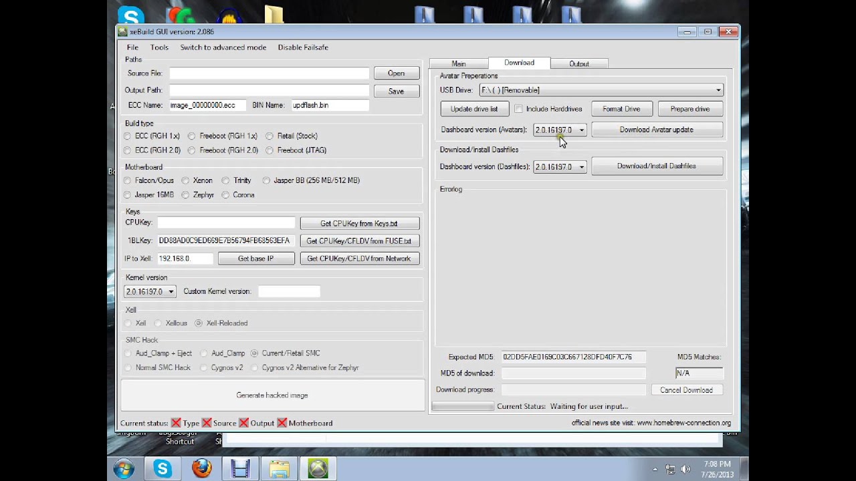
Task: Click the red X Output status icon
Action: point(244,423)
